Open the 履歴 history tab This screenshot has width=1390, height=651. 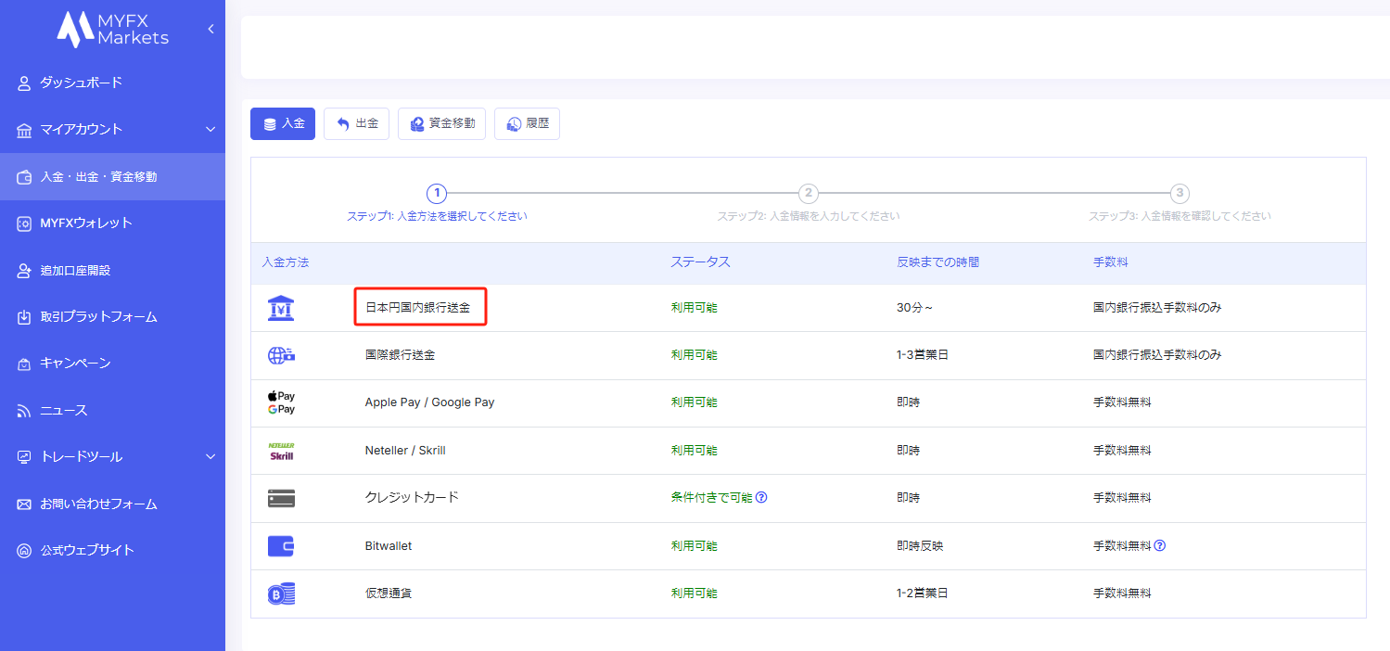pos(527,123)
